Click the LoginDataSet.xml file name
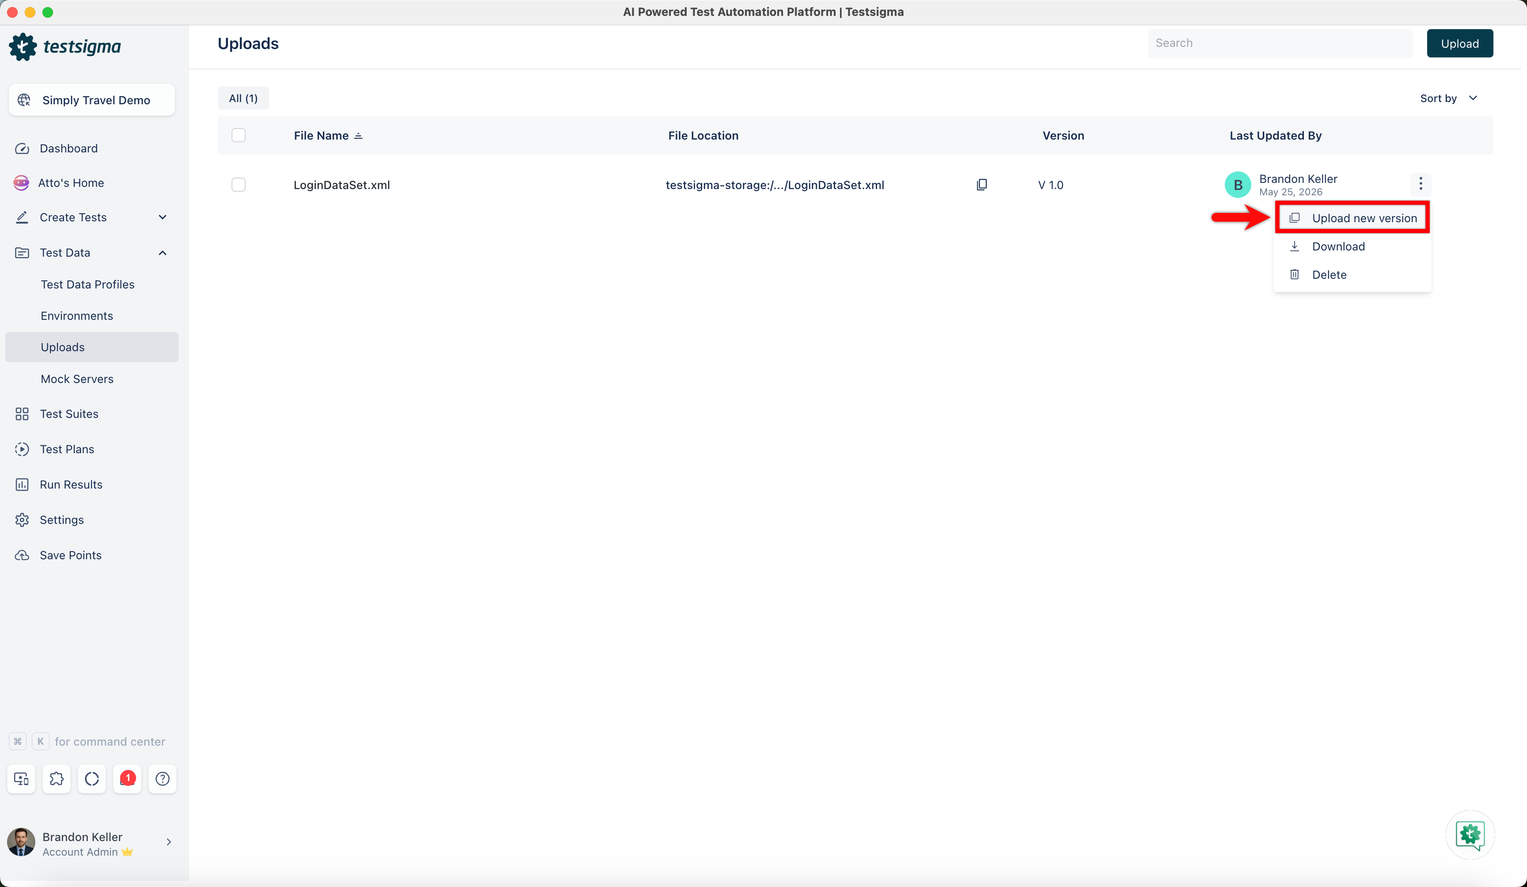 coord(342,185)
